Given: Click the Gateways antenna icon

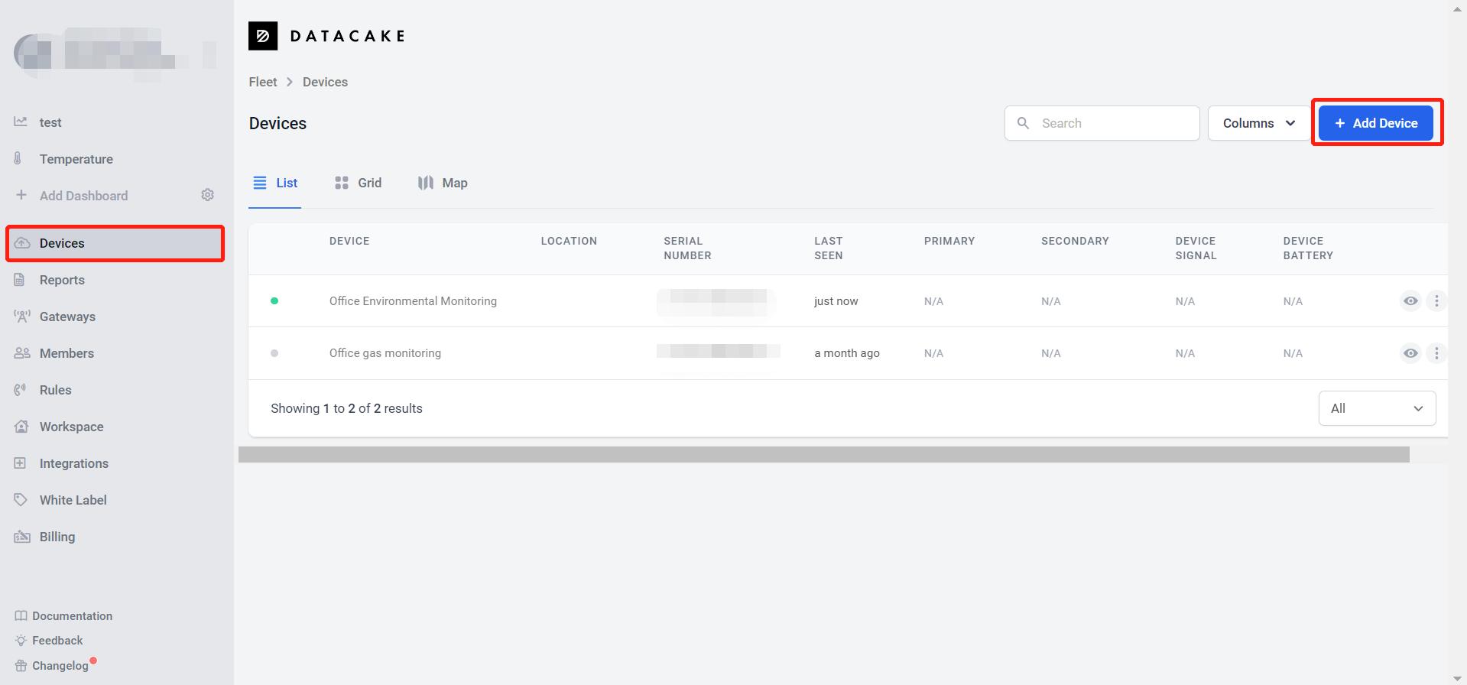Looking at the screenshot, I should point(21,317).
